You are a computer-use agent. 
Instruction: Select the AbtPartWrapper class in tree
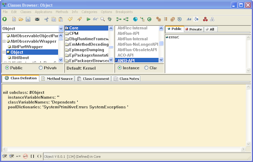(x=27, y=47)
